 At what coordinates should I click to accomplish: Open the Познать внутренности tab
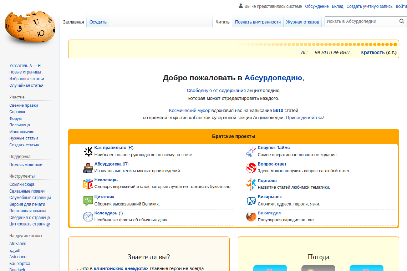[258, 22]
